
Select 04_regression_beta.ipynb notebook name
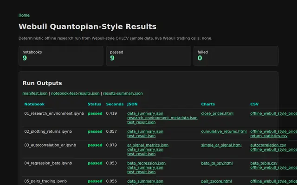click(48, 163)
